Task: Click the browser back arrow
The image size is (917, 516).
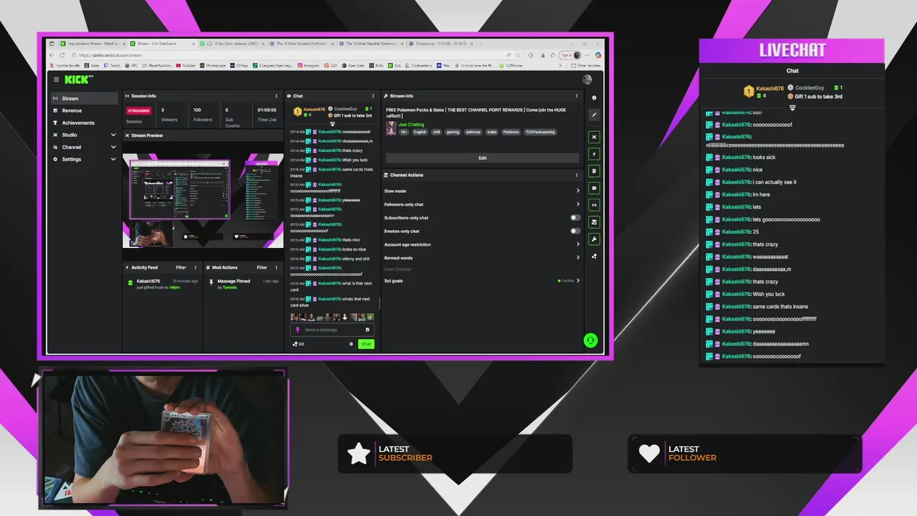Action: pos(53,55)
